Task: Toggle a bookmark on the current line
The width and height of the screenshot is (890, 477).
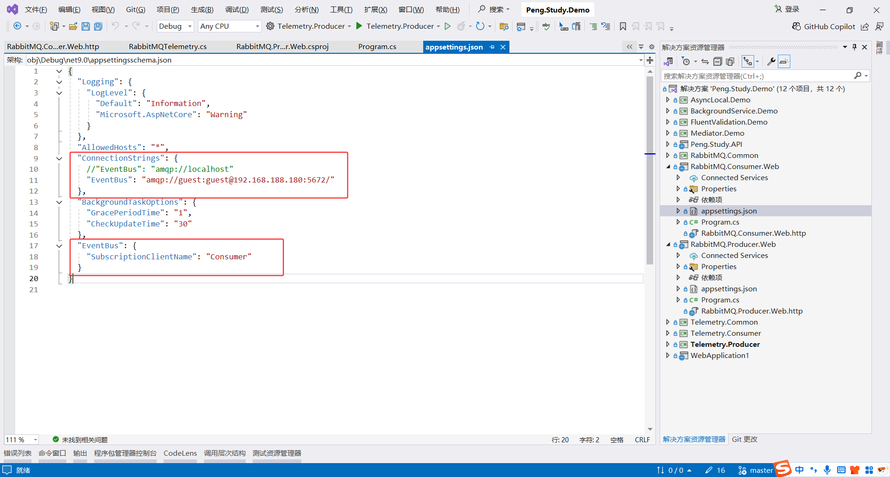Action: click(623, 26)
